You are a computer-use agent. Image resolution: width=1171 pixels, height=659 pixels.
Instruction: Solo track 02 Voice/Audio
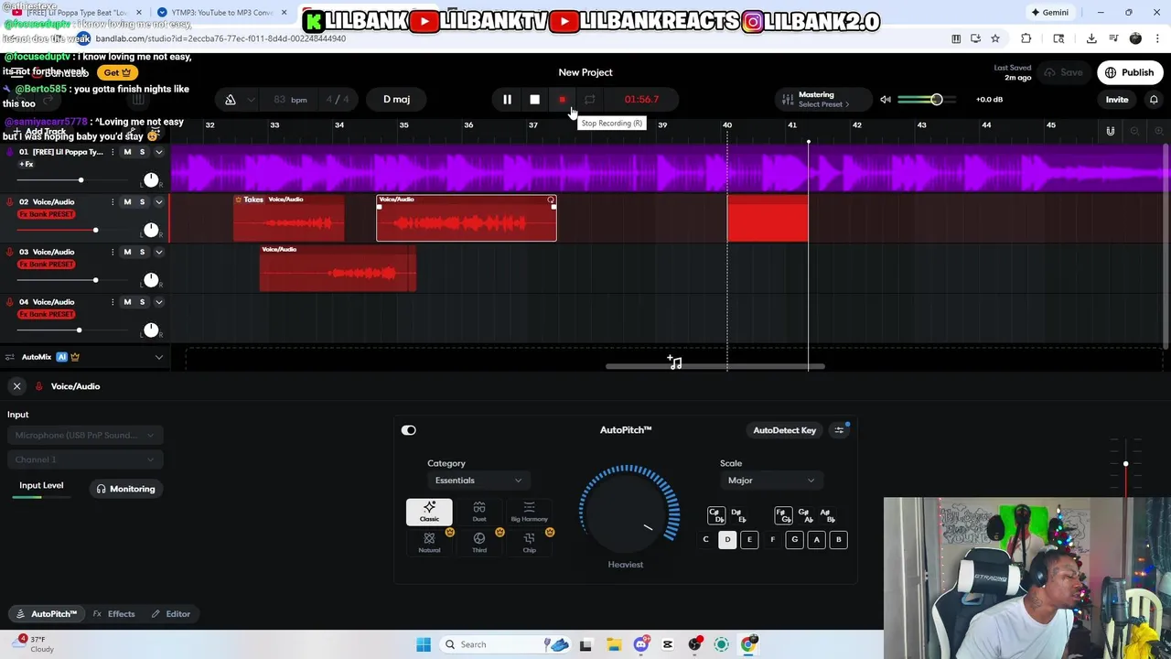pyautogui.click(x=142, y=202)
